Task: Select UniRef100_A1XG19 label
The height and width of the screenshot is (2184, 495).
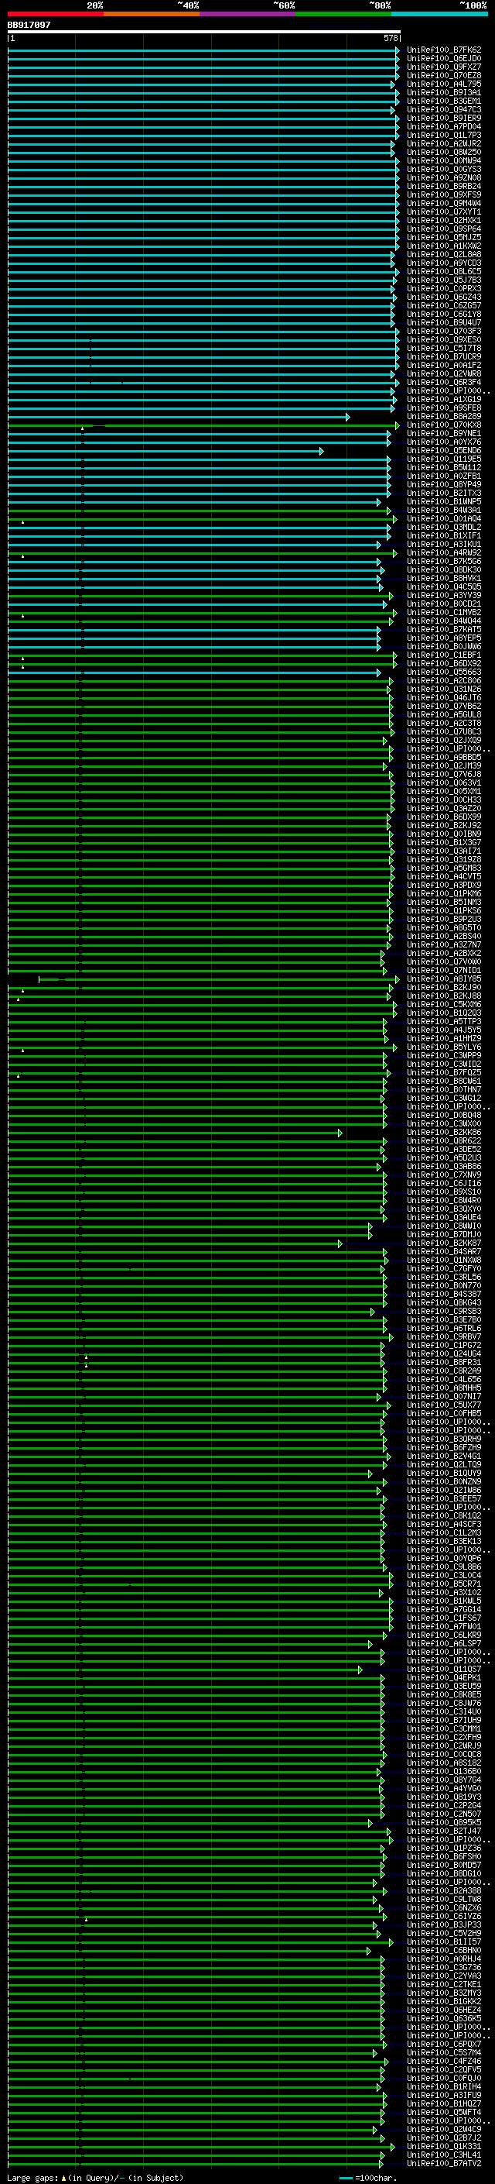Action: [444, 399]
